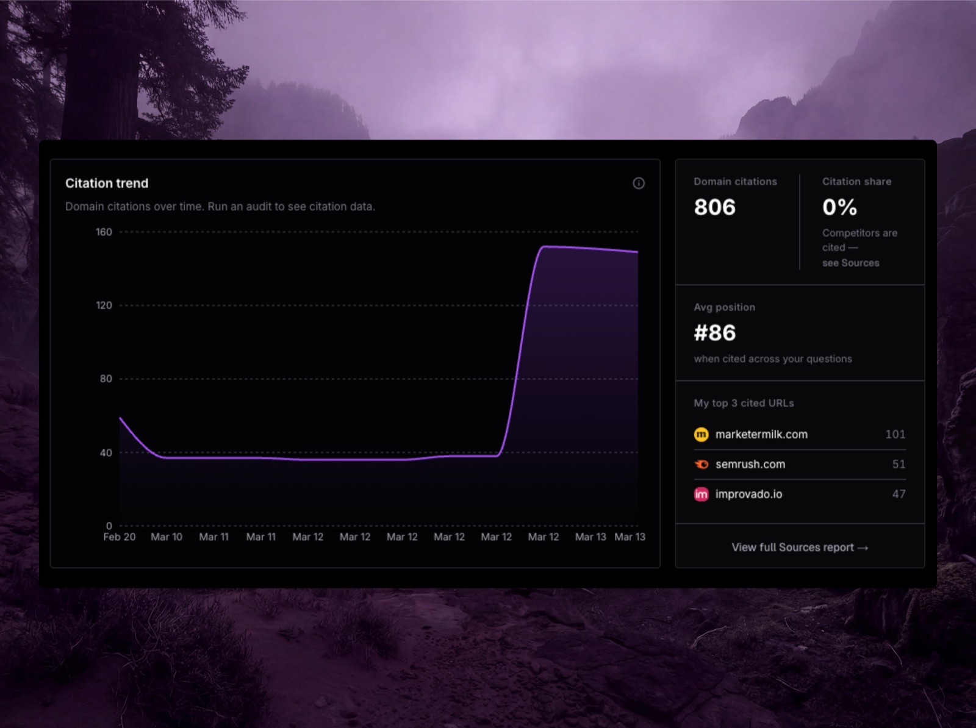
Task: Click the 0% citation share value
Action: pos(839,207)
